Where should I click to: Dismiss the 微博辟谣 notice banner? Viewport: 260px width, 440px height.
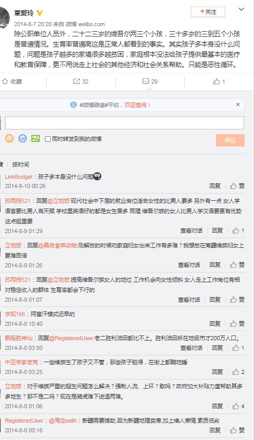[x=238, y=104]
